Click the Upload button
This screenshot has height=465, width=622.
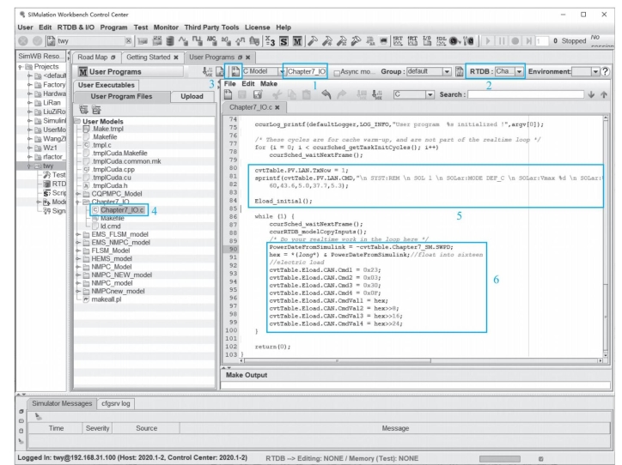pos(192,96)
